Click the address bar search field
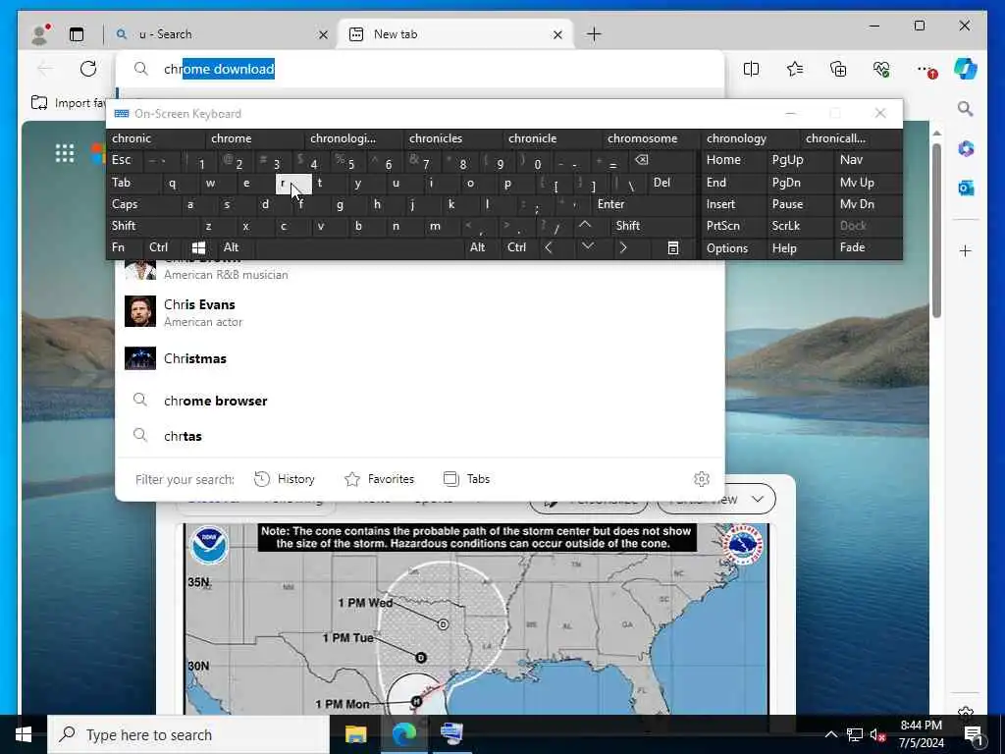 coord(420,70)
